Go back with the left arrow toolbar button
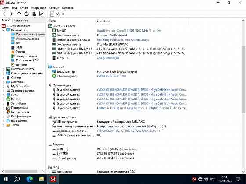The height and width of the screenshot is (184, 246). [x=4, y=14]
